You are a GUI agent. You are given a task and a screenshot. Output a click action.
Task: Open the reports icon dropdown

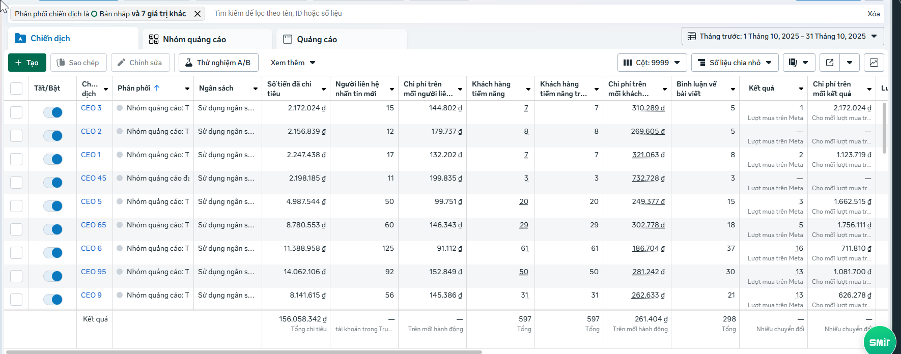(x=799, y=63)
